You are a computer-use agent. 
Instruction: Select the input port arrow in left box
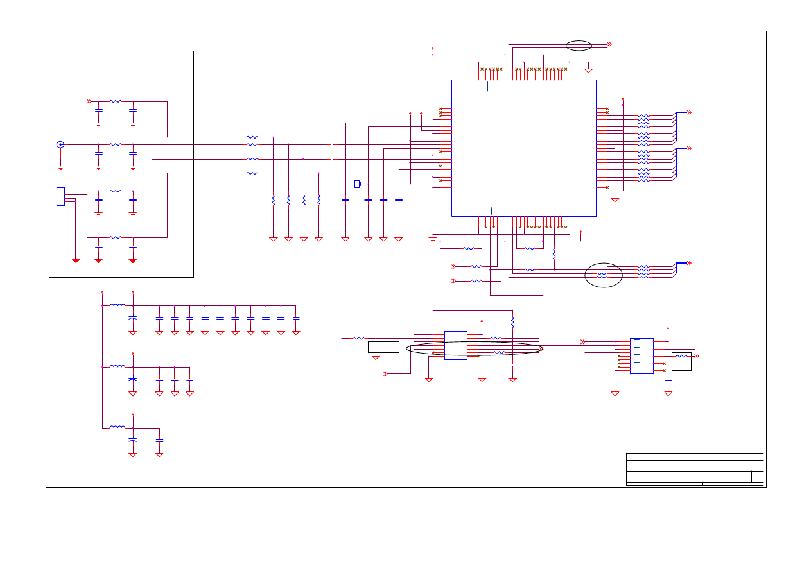coord(90,101)
